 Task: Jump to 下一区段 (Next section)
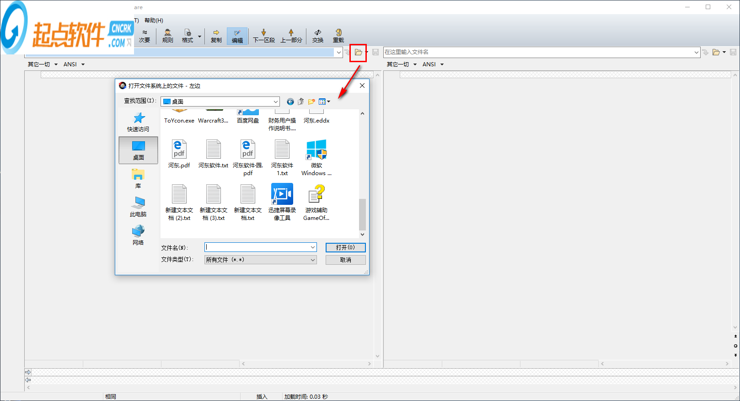click(264, 36)
